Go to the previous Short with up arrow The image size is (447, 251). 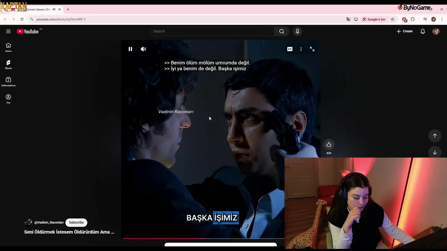(435, 136)
